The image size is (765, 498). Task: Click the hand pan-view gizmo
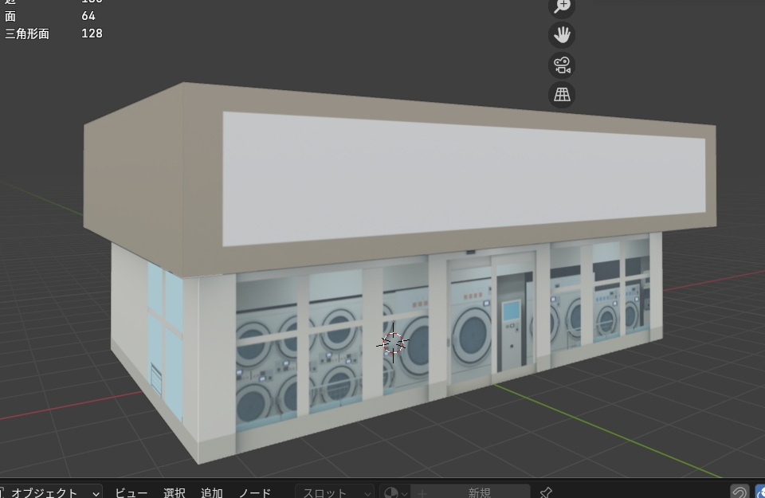click(562, 35)
